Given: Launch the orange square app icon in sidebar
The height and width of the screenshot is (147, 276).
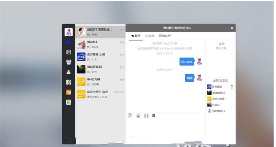Looking at the screenshot, I should (68, 92).
